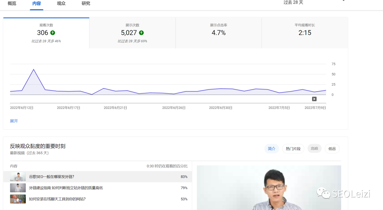The height and width of the screenshot is (210, 383).
Task: Click thumbnail of 如何安装在线聊天工具 video
Action: pyautogui.click(x=18, y=199)
